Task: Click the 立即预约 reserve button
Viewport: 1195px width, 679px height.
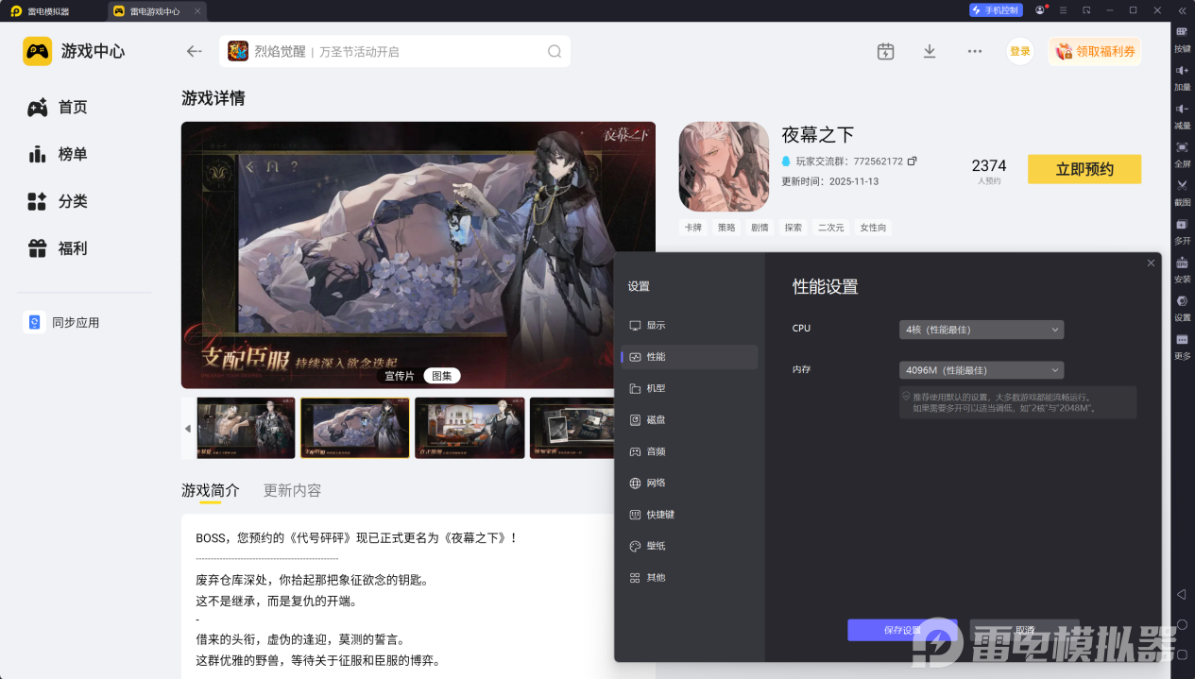Action: tap(1084, 169)
